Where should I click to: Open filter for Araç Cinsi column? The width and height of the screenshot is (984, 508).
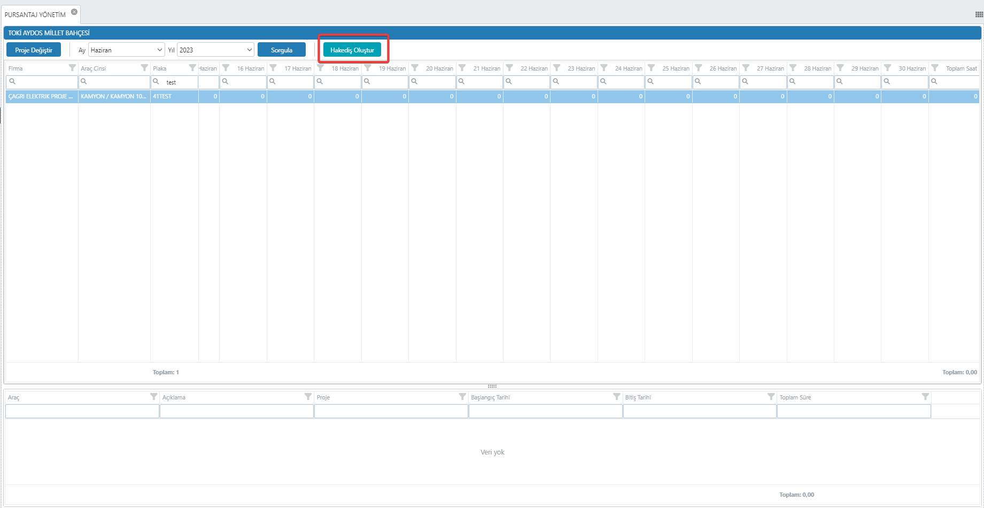pyautogui.click(x=144, y=68)
